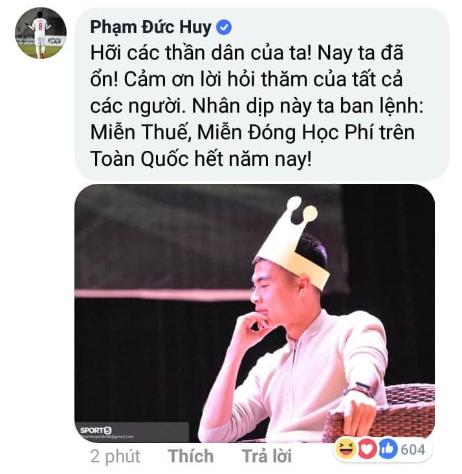
Task: Click the Haha laughing reaction emoji
Action: pyautogui.click(x=346, y=449)
